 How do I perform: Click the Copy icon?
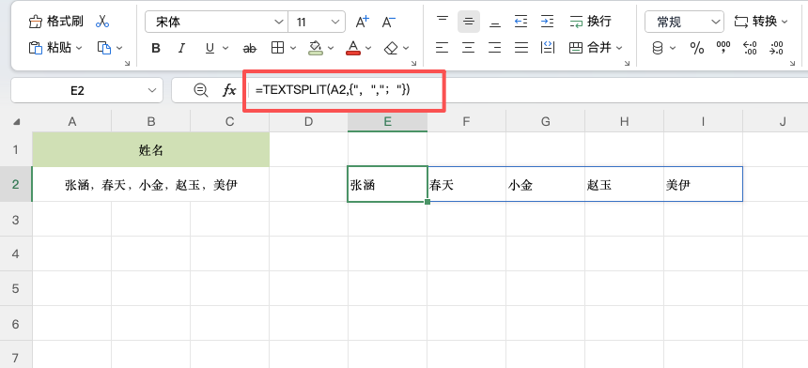coord(104,48)
